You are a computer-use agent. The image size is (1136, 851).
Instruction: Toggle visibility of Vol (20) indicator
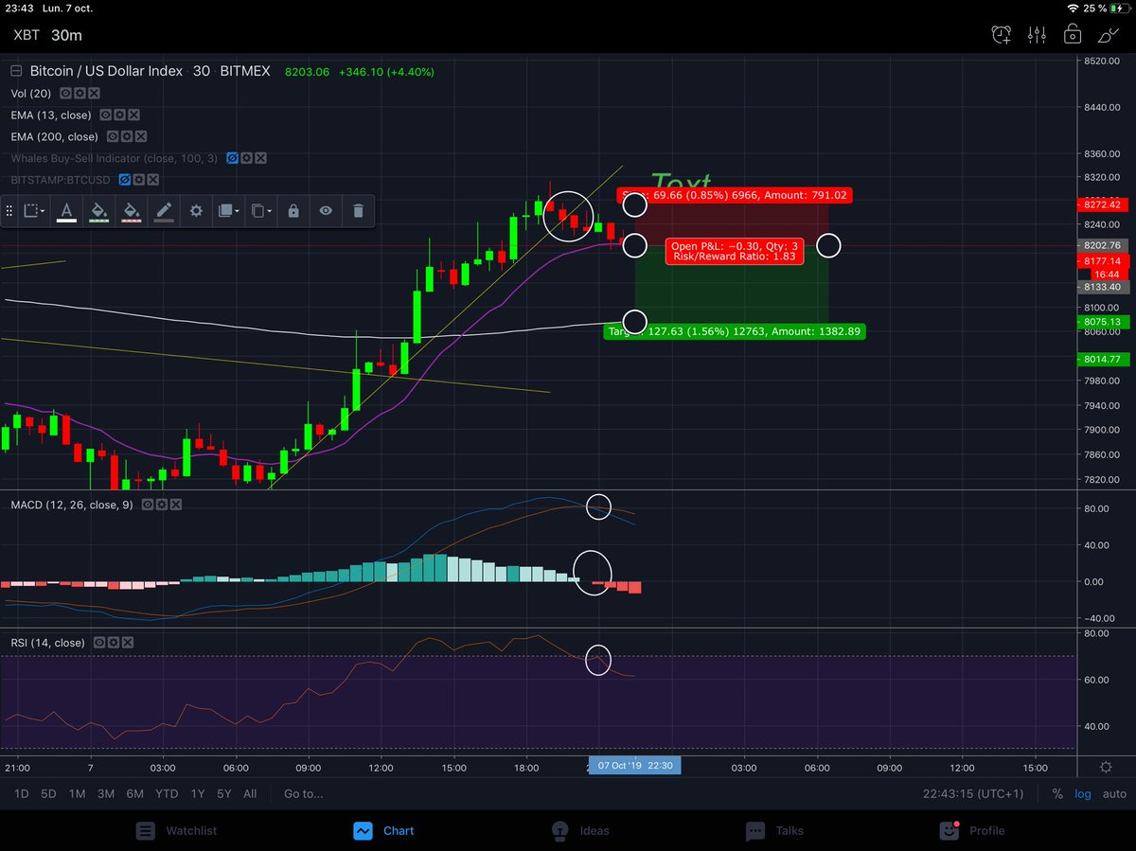66,94
